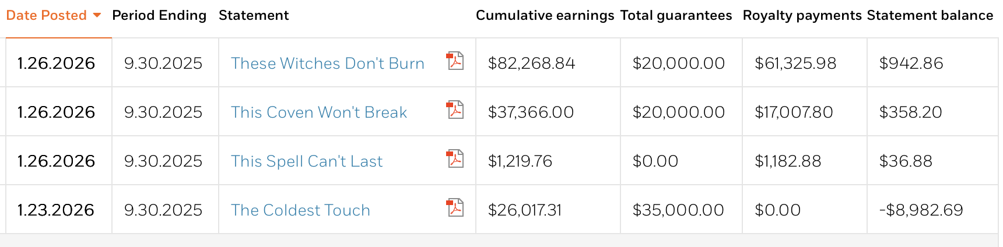1003x247 pixels.
Task: Select the $61,325.98 royalty payments cell
Action: pos(805,63)
